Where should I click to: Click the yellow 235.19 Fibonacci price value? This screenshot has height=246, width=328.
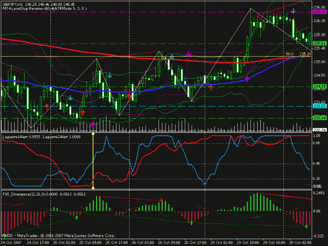pos(305,54)
